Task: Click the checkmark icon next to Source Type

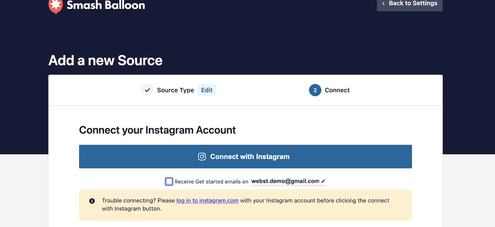Action: point(147,90)
